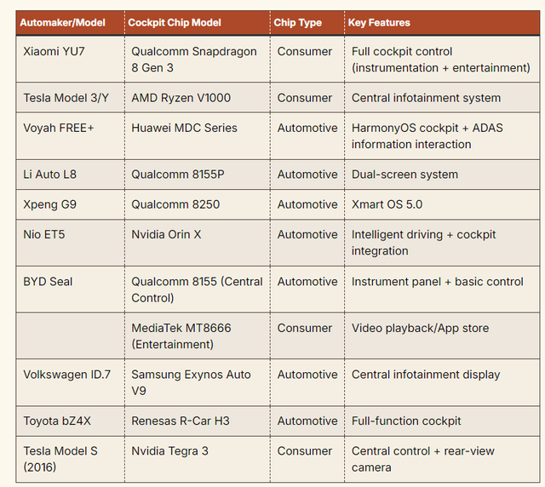545x487 pixels.
Task: Click the Key Features column header
Action: point(379,23)
